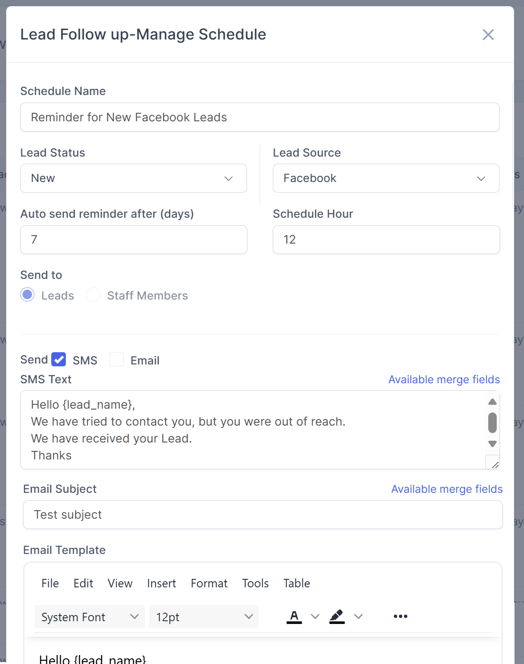Click the Schedule Name input field
This screenshot has height=664, width=524.
coord(260,117)
